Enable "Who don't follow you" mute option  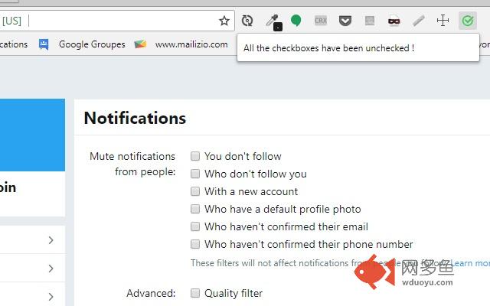coord(195,174)
